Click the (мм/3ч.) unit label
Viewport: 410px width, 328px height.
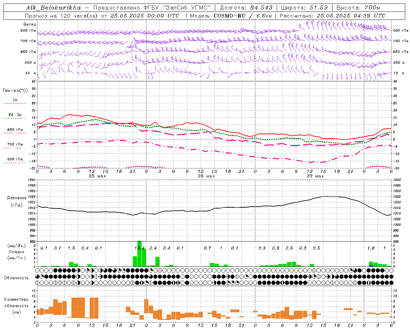click(x=17, y=246)
